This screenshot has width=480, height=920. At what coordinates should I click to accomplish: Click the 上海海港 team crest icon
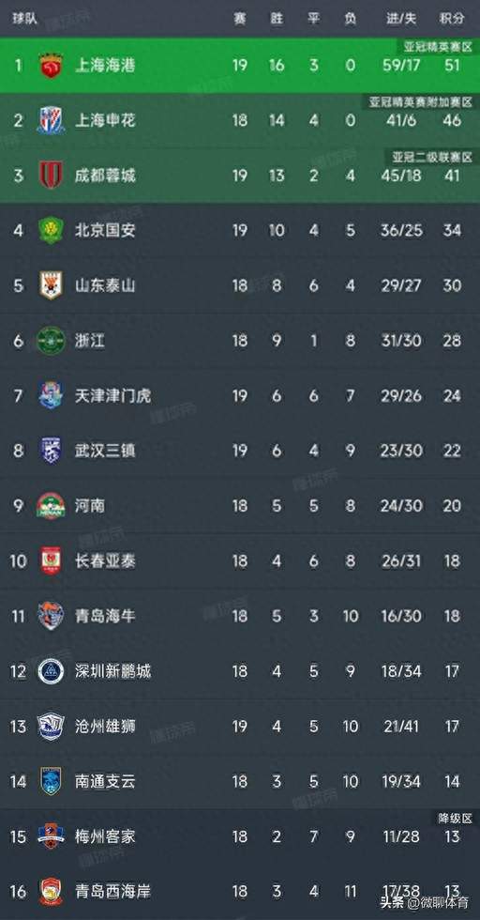(51, 65)
